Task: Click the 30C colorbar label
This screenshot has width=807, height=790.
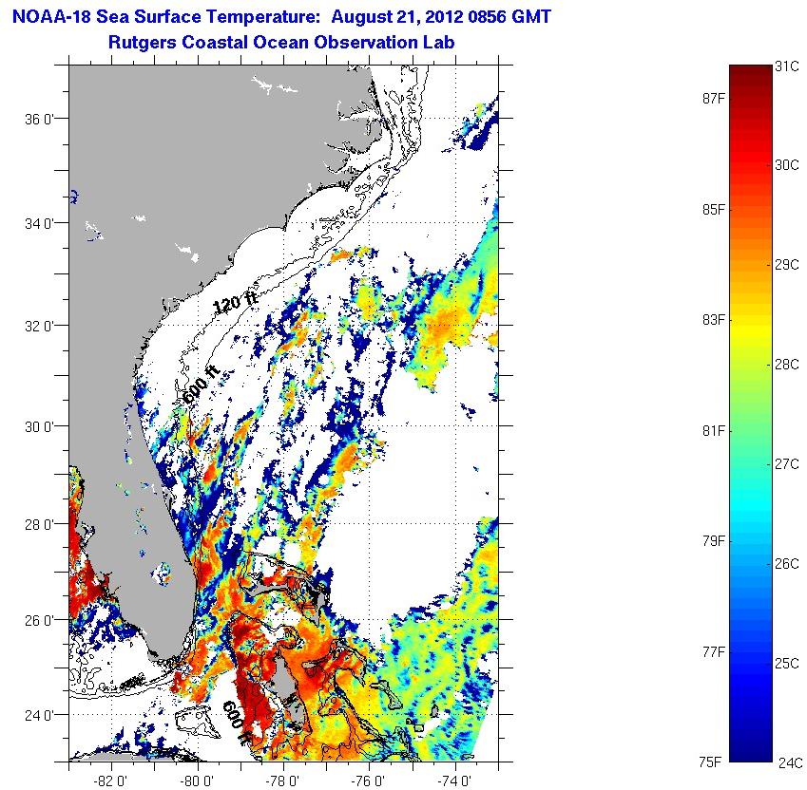Action: point(787,165)
